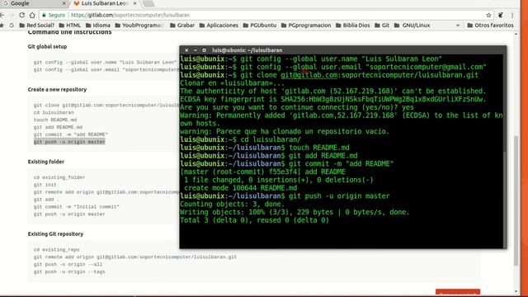
Task: Click the 'Existing folder' heading
Action: 46,162
